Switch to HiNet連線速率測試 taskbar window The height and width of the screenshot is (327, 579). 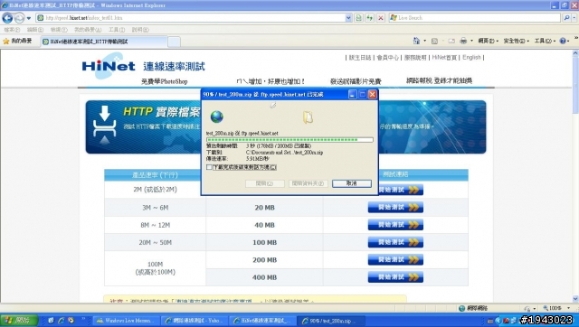[263, 321]
